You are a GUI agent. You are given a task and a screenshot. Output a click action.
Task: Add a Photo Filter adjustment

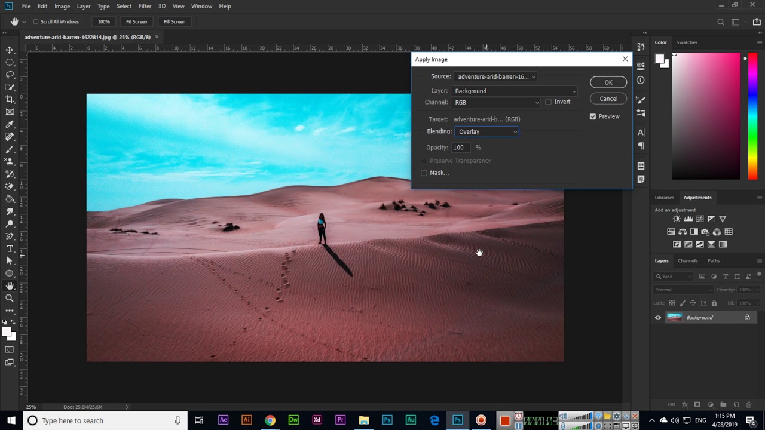point(705,232)
